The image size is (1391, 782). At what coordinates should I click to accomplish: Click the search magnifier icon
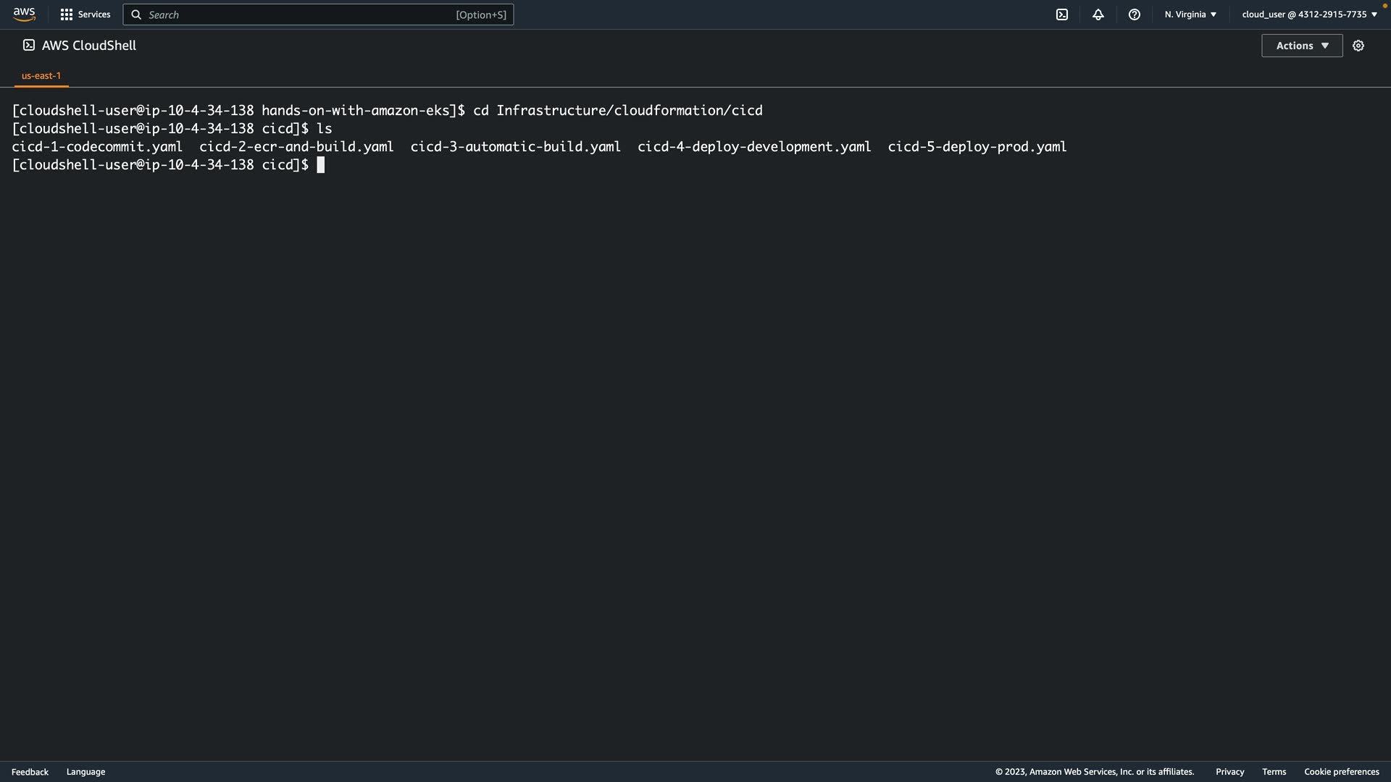point(136,14)
